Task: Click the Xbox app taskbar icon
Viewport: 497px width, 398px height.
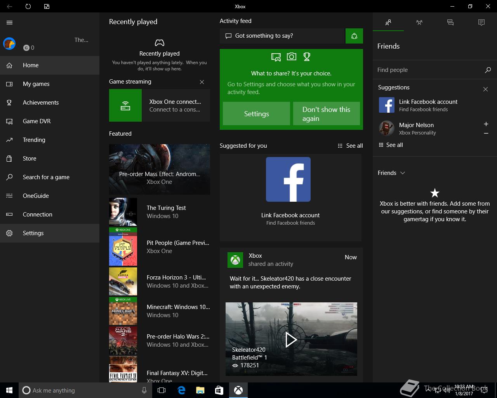Action: [x=238, y=390]
